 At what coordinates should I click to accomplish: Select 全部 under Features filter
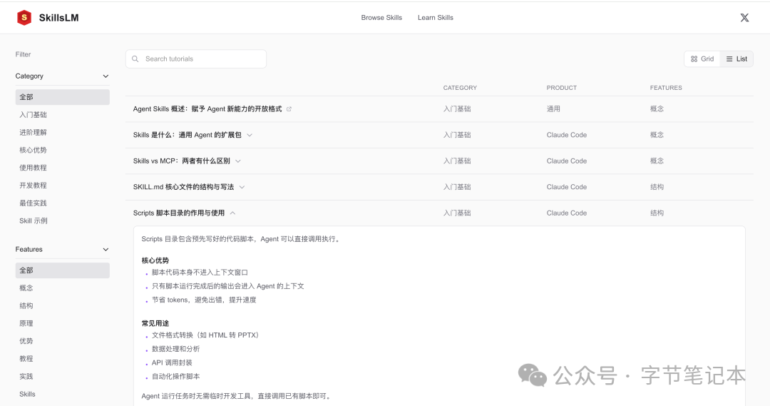(62, 270)
